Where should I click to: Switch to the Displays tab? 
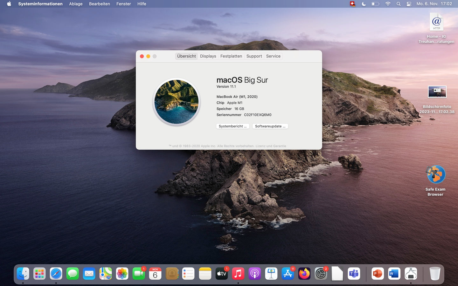208,56
